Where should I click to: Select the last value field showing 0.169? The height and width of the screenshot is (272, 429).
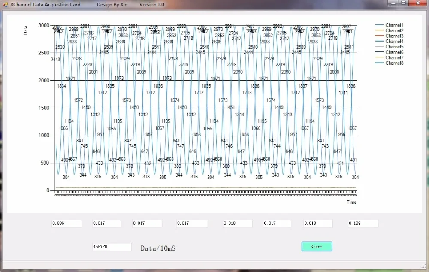tap(363, 223)
